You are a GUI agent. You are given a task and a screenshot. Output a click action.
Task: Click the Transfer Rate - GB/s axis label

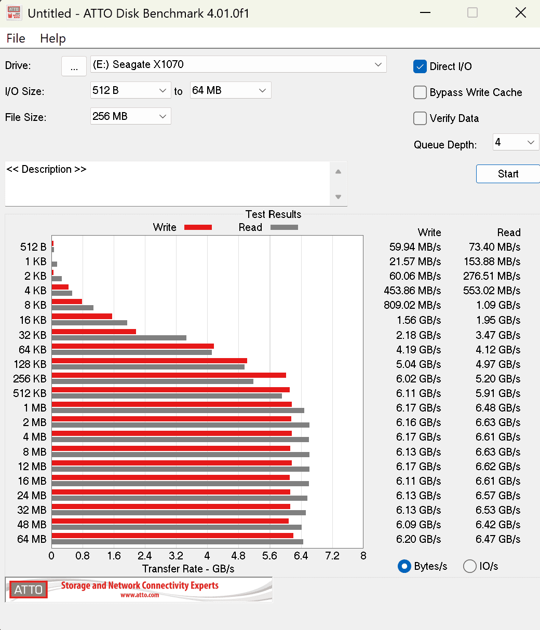click(x=188, y=569)
